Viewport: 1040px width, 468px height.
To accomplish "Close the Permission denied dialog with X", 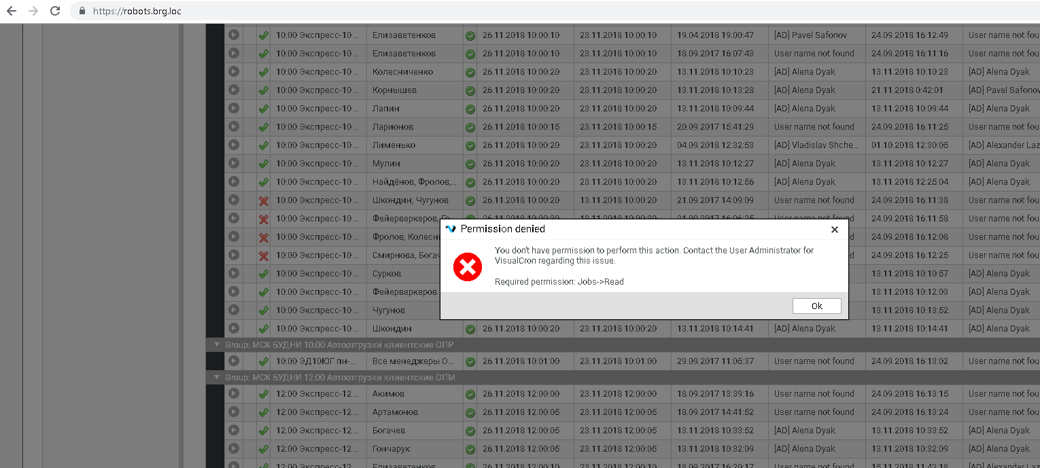I will click(x=835, y=230).
